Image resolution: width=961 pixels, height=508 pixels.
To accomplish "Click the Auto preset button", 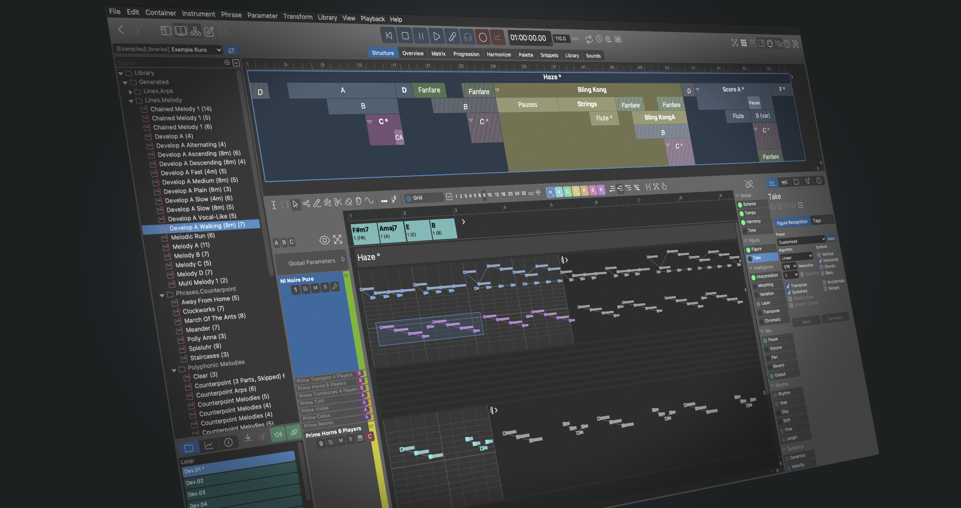I will (x=831, y=238).
